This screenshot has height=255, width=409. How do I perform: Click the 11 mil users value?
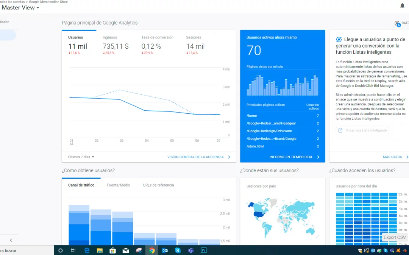tap(78, 46)
